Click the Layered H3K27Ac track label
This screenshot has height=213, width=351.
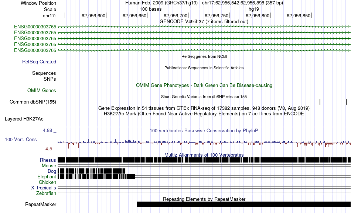coord(24,119)
